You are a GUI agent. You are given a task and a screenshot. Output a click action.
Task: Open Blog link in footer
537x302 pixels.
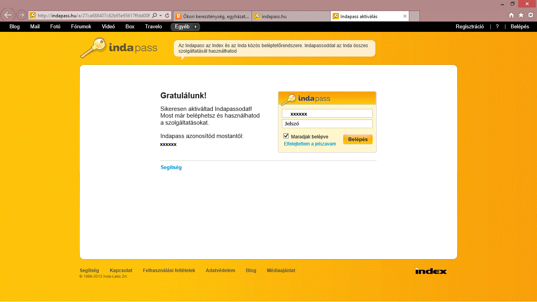(251, 271)
